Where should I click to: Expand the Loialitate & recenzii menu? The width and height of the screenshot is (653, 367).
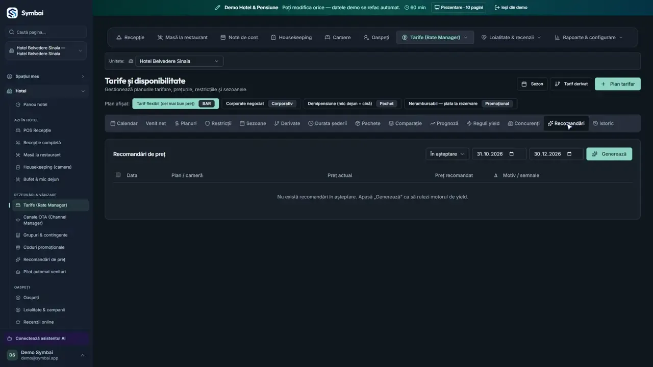tap(511, 37)
